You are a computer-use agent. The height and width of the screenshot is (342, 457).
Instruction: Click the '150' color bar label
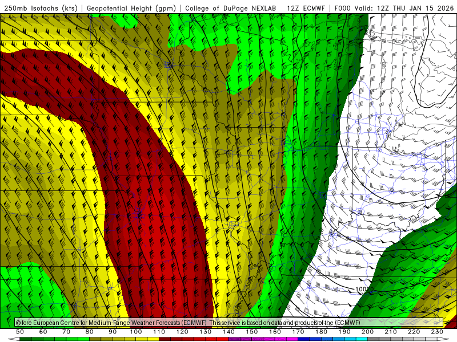pyautogui.click(x=252, y=332)
